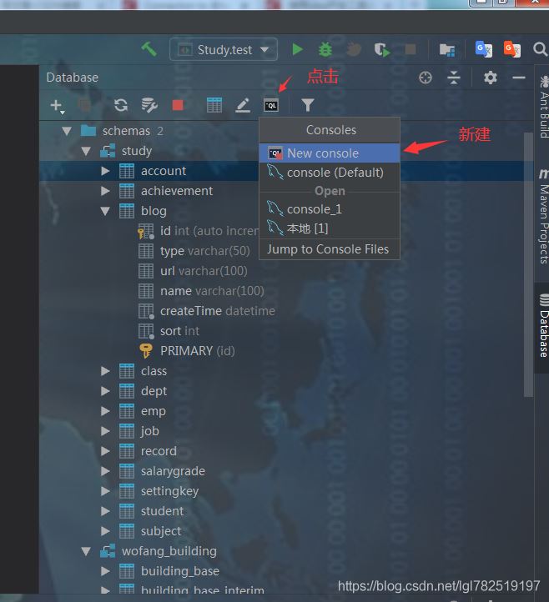Refresh the database with sync icon
This screenshot has width=549, height=602.
tap(121, 105)
